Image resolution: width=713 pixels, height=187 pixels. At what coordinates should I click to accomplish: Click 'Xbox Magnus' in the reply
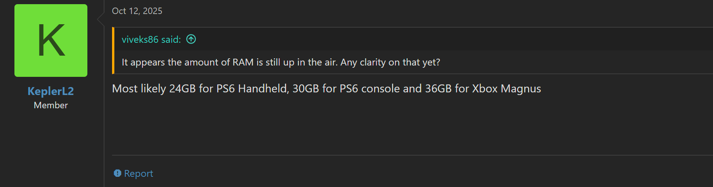[x=506, y=89]
